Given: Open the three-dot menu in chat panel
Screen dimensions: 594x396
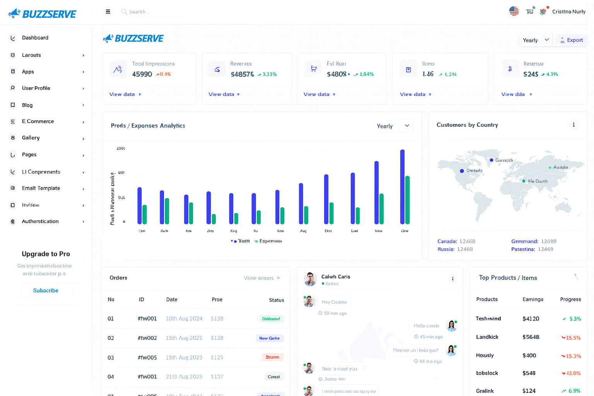Looking at the screenshot, I should point(452,279).
